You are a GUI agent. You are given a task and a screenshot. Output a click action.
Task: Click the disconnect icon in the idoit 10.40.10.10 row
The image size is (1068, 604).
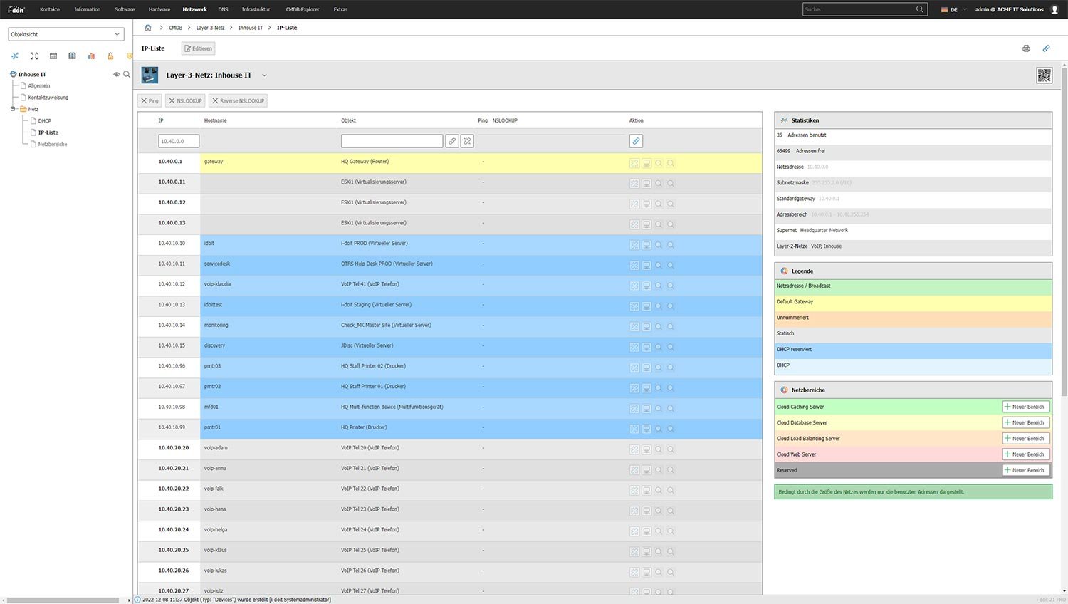point(634,245)
